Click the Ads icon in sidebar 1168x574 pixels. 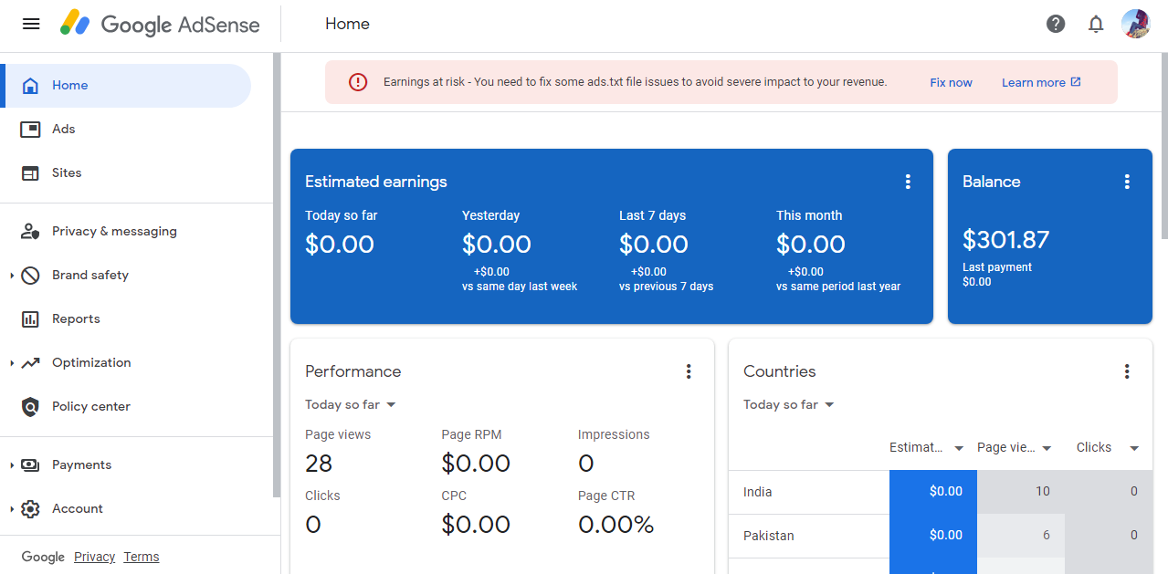click(x=30, y=129)
